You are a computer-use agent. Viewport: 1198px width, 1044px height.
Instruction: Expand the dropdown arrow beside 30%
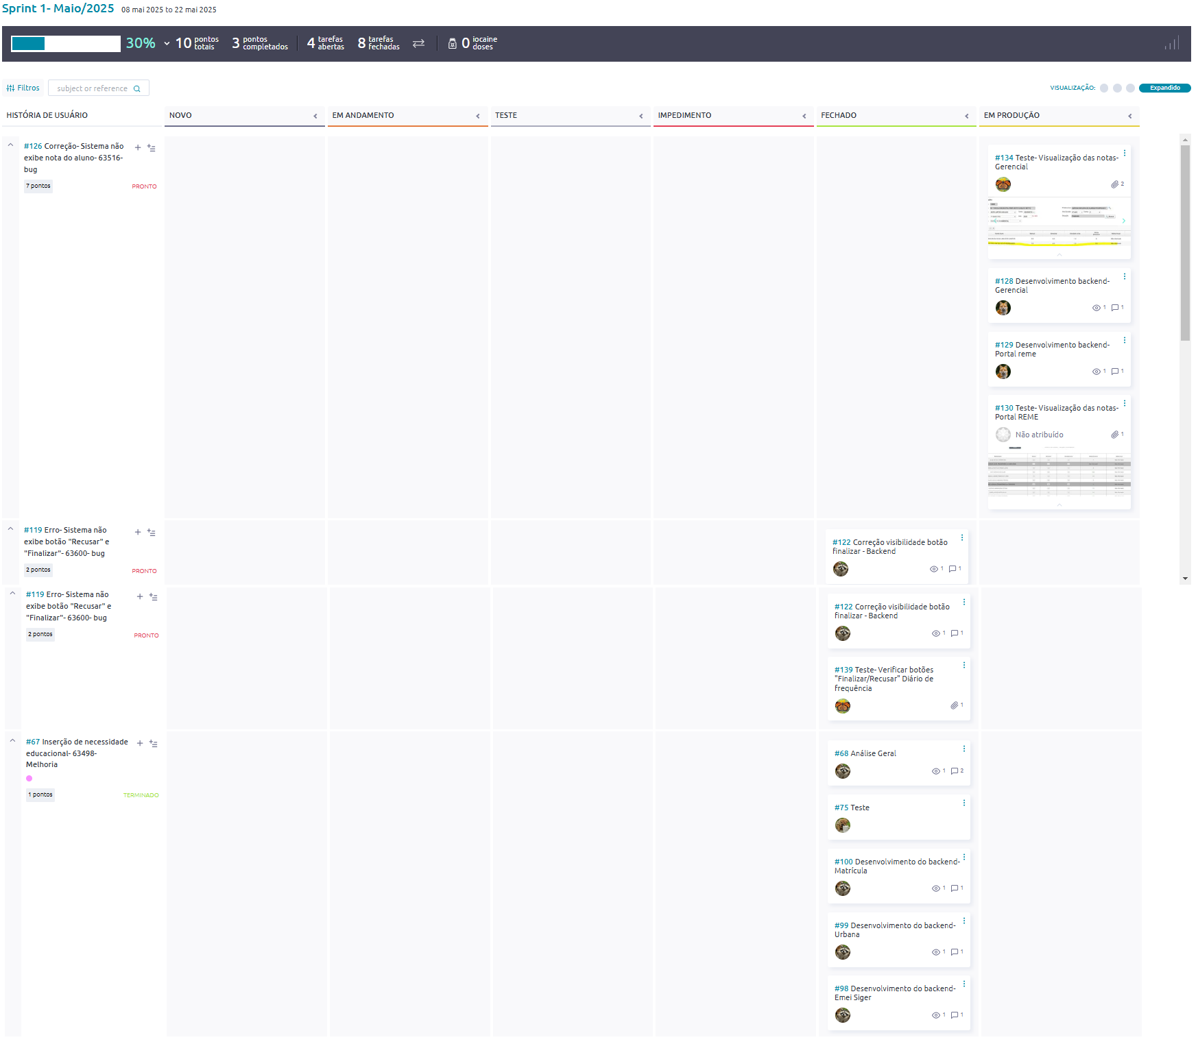tap(167, 43)
